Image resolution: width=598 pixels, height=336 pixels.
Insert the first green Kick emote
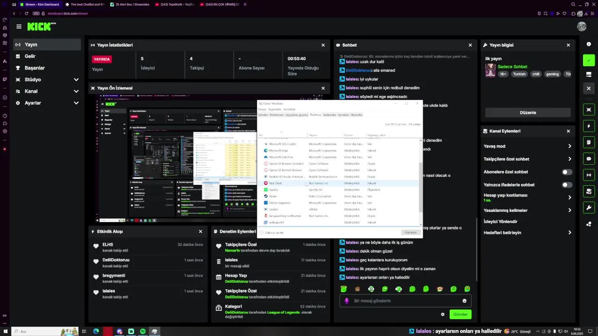pos(344,289)
